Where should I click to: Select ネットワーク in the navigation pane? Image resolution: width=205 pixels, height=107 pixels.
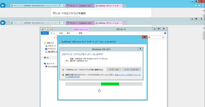(49, 64)
